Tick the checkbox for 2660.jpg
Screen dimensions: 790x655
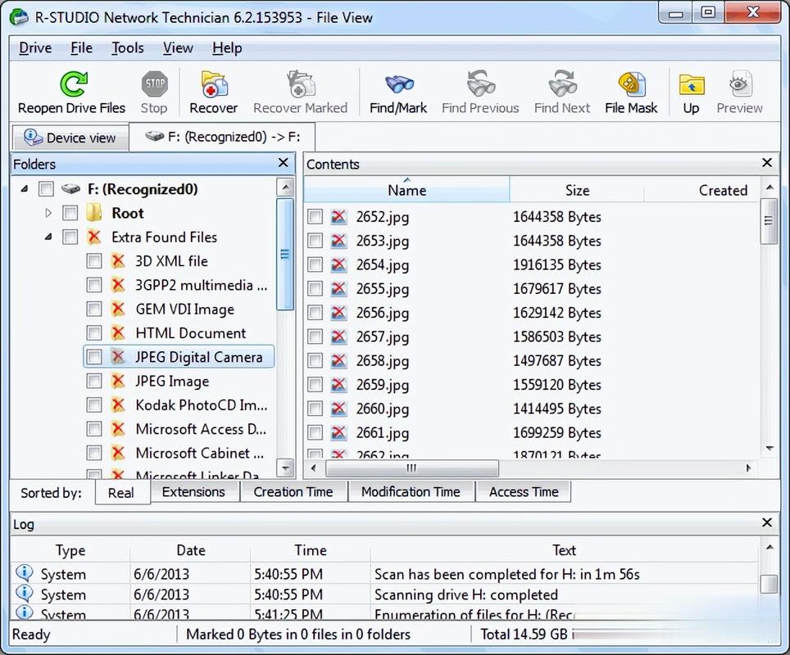(316, 409)
